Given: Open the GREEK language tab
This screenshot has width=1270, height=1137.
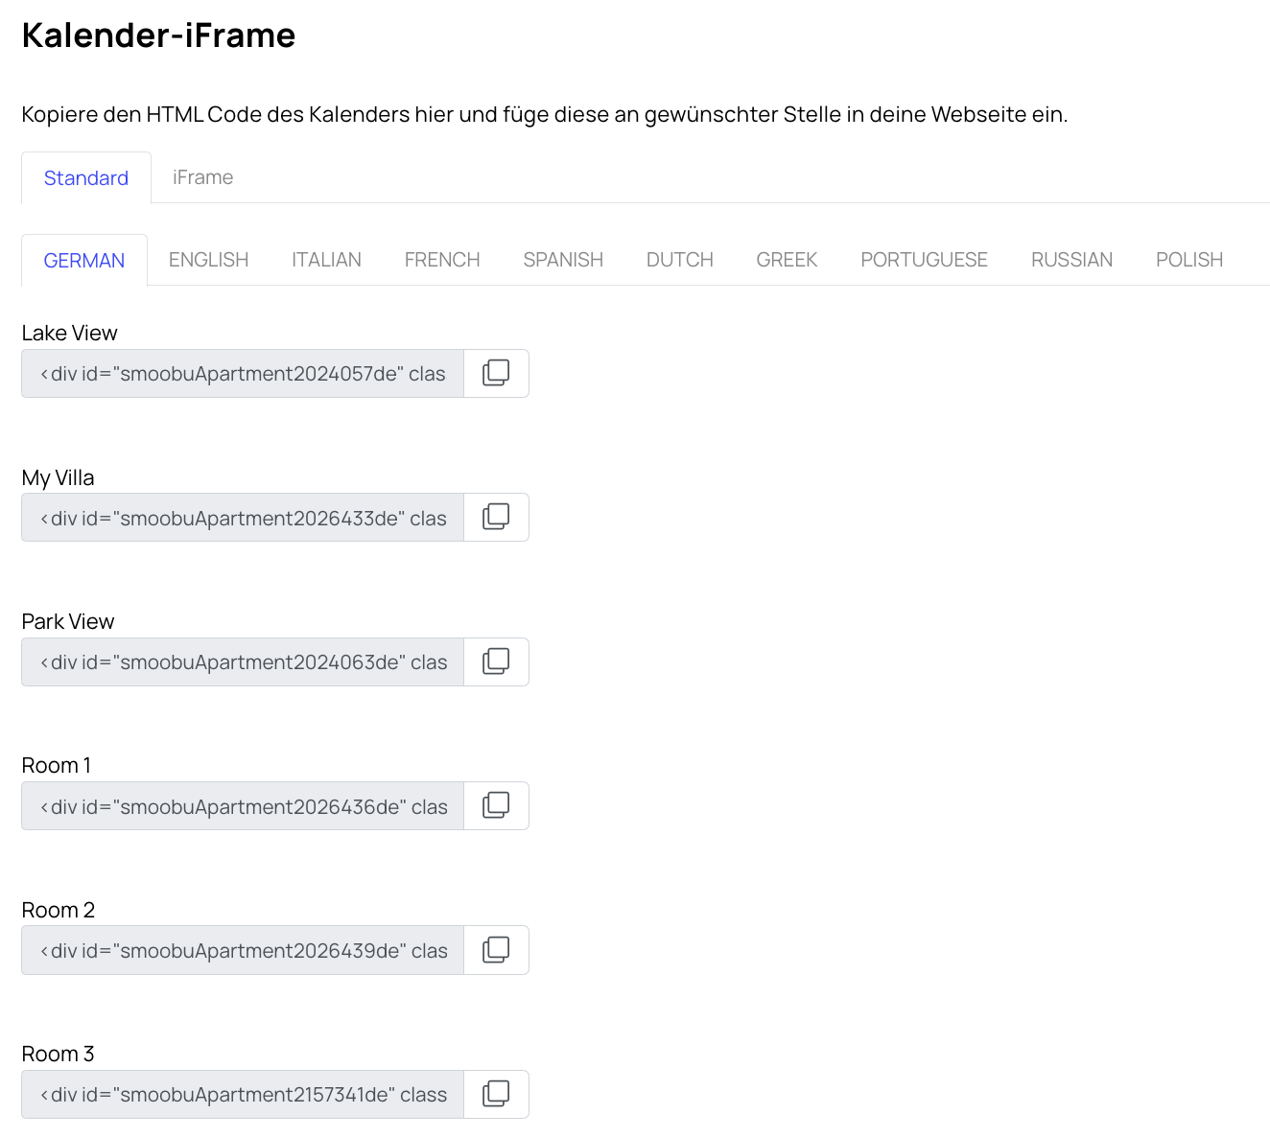Looking at the screenshot, I should point(787,260).
